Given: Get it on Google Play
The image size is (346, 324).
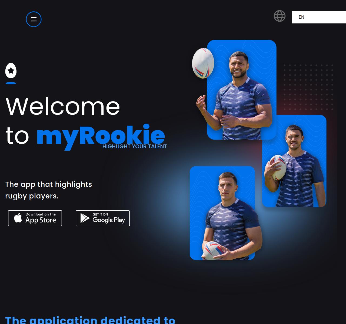Looking at the screenshot, I should point(103,218).
